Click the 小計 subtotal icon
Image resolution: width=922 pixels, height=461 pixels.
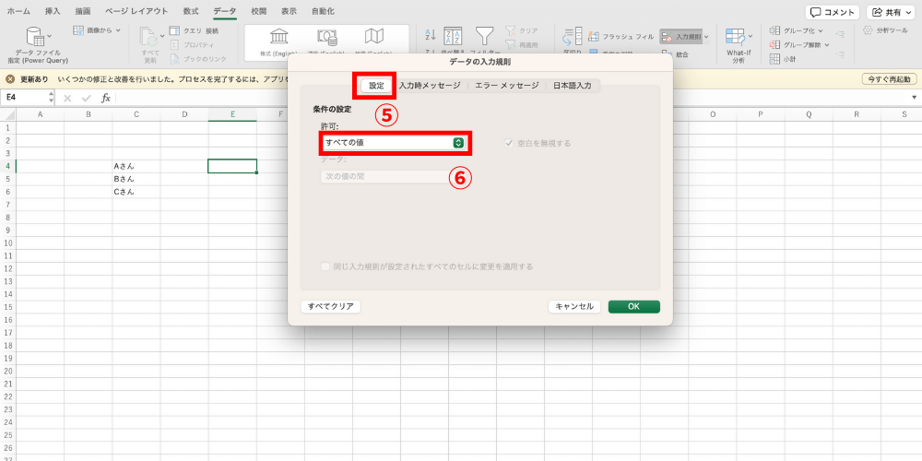774,58
